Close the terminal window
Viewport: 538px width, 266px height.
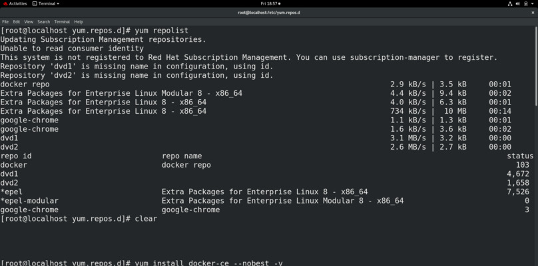click(532, 13)
